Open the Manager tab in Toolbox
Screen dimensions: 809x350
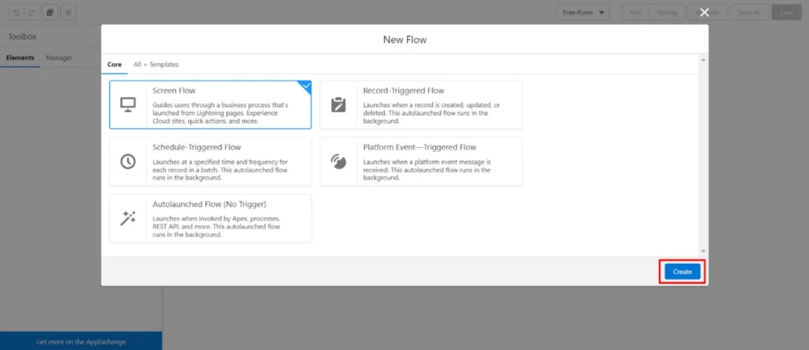[58, 58]
